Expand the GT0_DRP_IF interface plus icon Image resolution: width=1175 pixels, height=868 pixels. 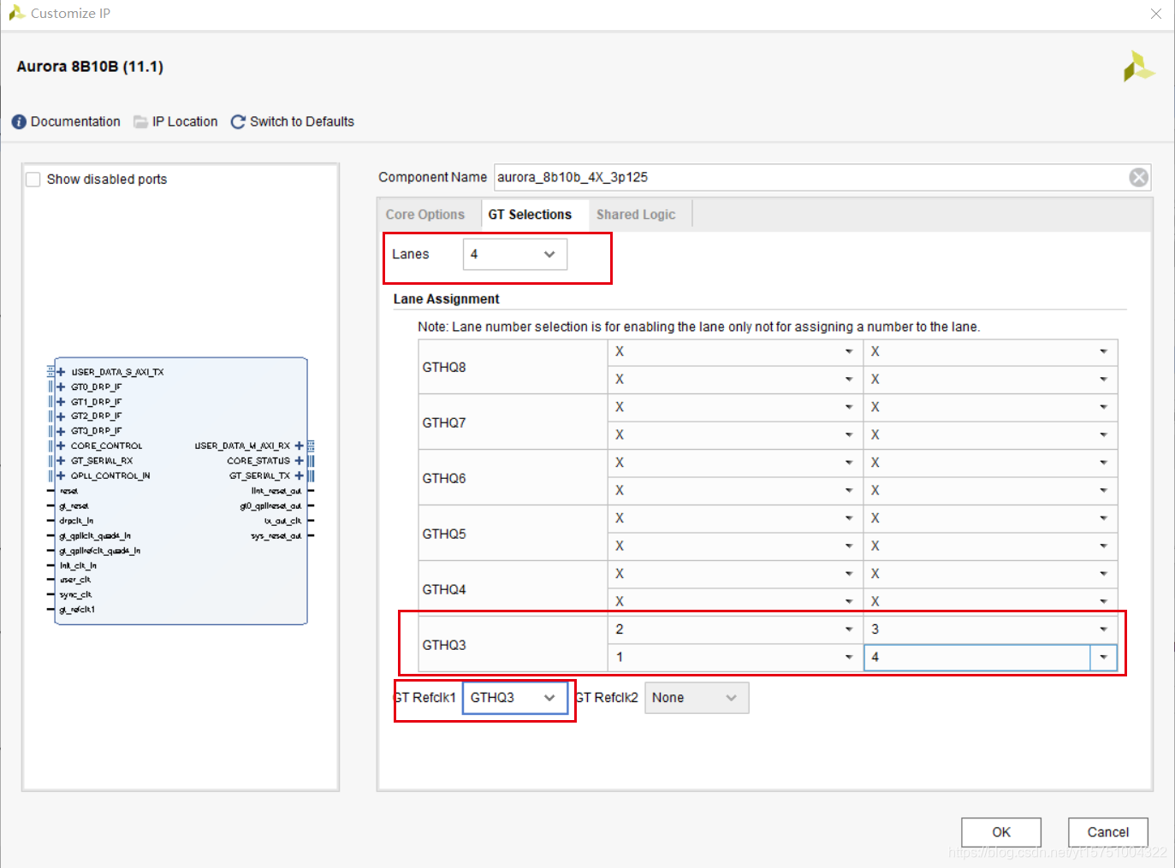[x=61, y=387]
